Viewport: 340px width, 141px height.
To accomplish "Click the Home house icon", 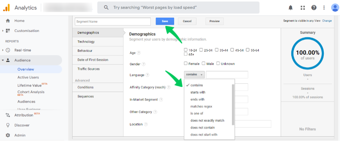I will pos(8,21).
